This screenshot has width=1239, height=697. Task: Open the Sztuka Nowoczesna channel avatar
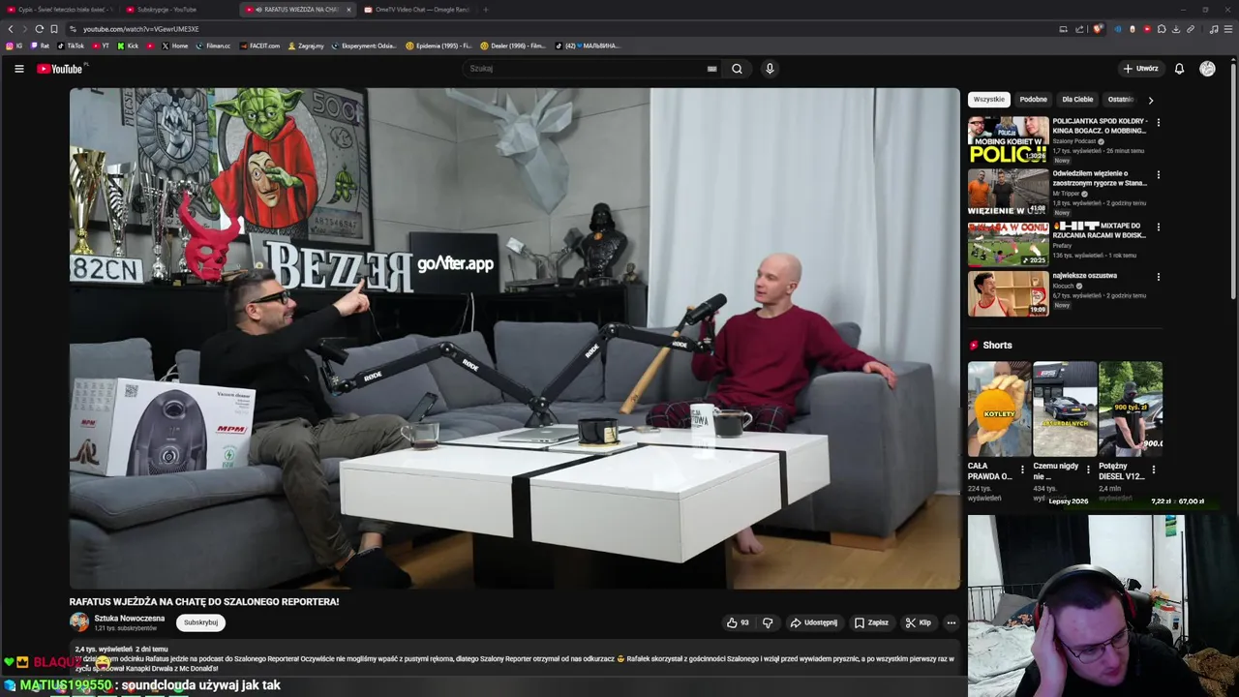(78, 622)
